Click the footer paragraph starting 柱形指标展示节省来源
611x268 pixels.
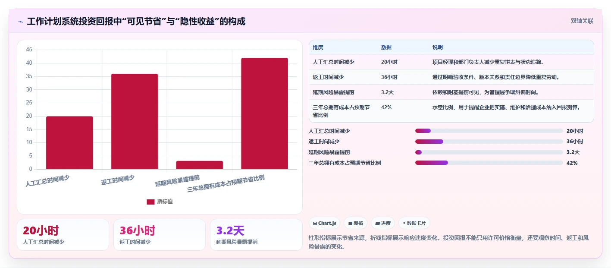449,243
